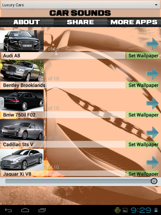The height and width of the screenshot is (215, 161).
Task: Set the Bentley Brooklands as wallpaper
Action: tap(143, 85)
